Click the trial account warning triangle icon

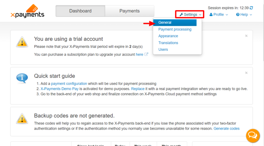pos(22,42)
